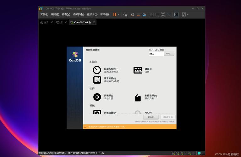Click the CD/DVD status bar icon

[x=178, y=153]
